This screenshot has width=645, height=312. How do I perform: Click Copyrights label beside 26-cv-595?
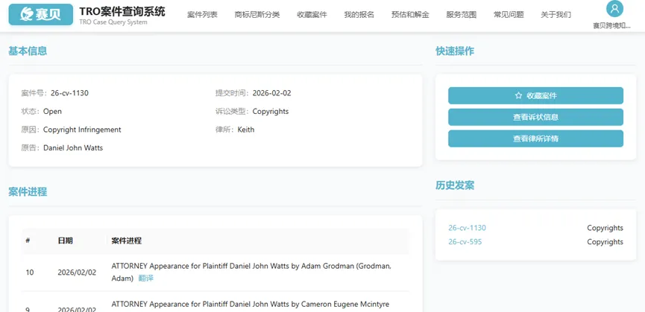[605, 242]
